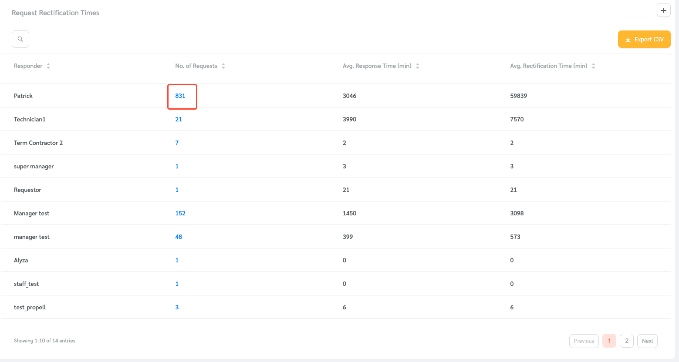Open Alyza's single request
Screen dimensions: 679x362
(x=177, y=260)
